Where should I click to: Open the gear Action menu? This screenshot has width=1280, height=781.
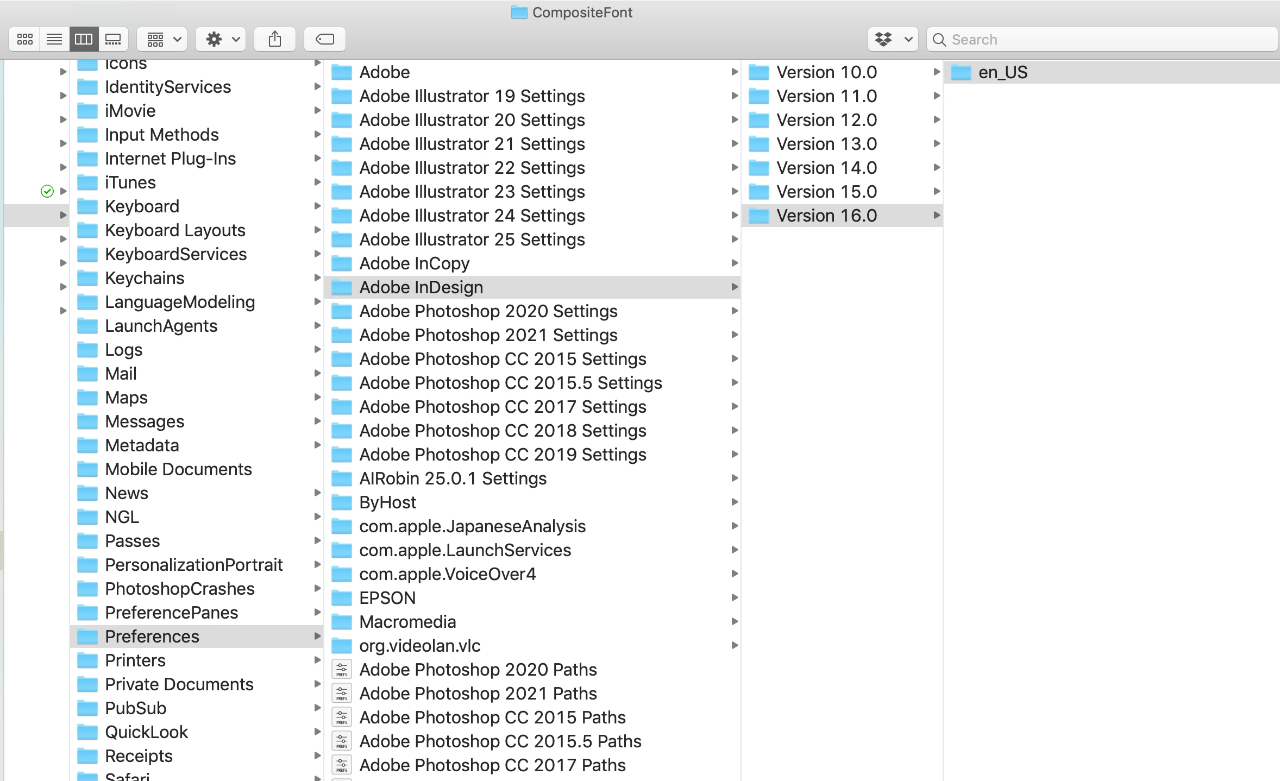click(x=221, y=39)
